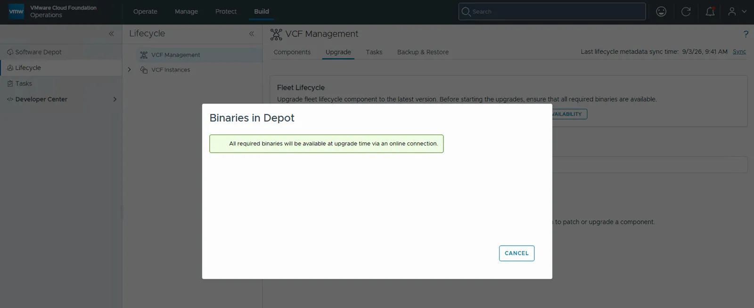Image resolution: width=754 pixels, height=308 pixels.
Task: Switch to the Components tab
Action: click(292, 52)
